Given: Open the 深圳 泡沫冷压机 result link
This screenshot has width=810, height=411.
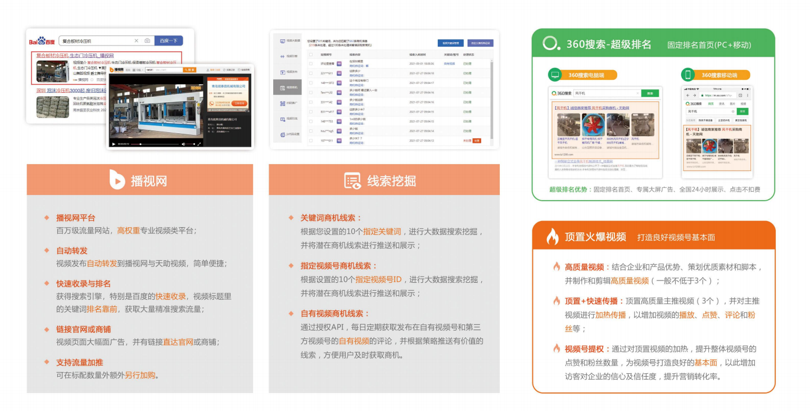Looking at the screenshot, I should click(71, 91).
